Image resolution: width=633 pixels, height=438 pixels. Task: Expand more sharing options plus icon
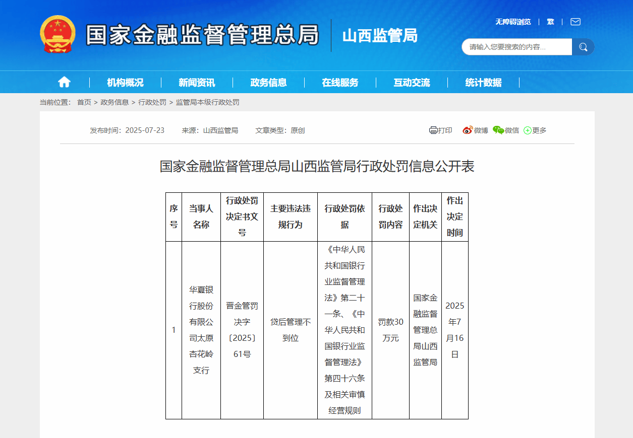pos(528,130)
